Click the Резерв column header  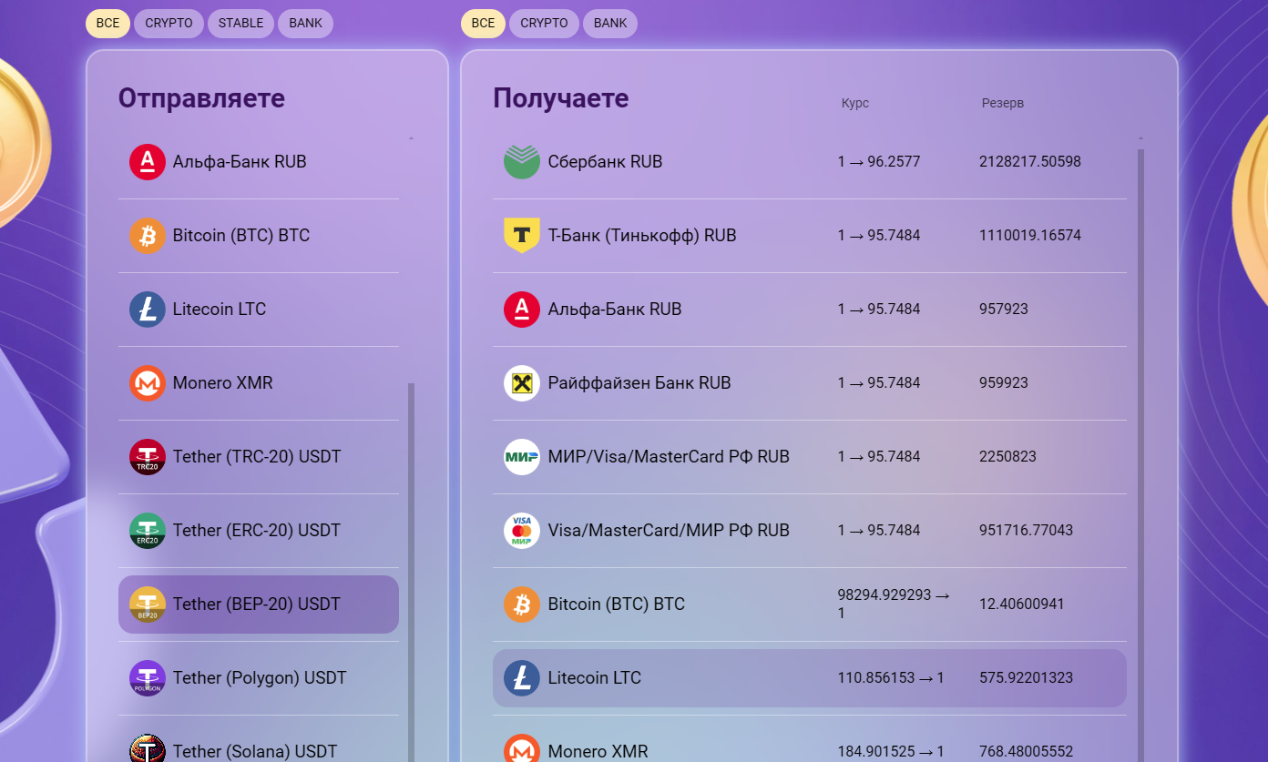click(1003, 103)
